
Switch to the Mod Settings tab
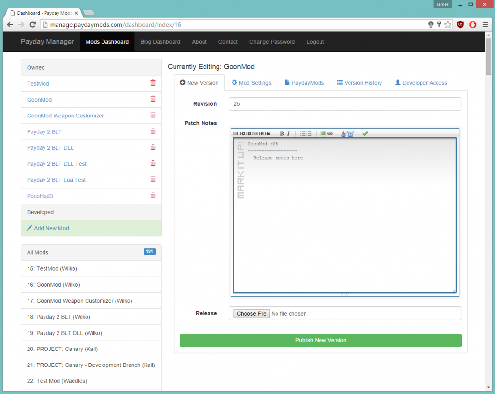tap(251, 83)
